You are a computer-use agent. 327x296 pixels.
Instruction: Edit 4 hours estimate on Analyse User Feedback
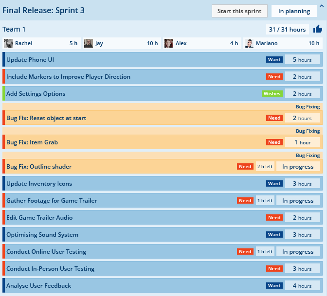pyautogui.click(x=302, y=286)
